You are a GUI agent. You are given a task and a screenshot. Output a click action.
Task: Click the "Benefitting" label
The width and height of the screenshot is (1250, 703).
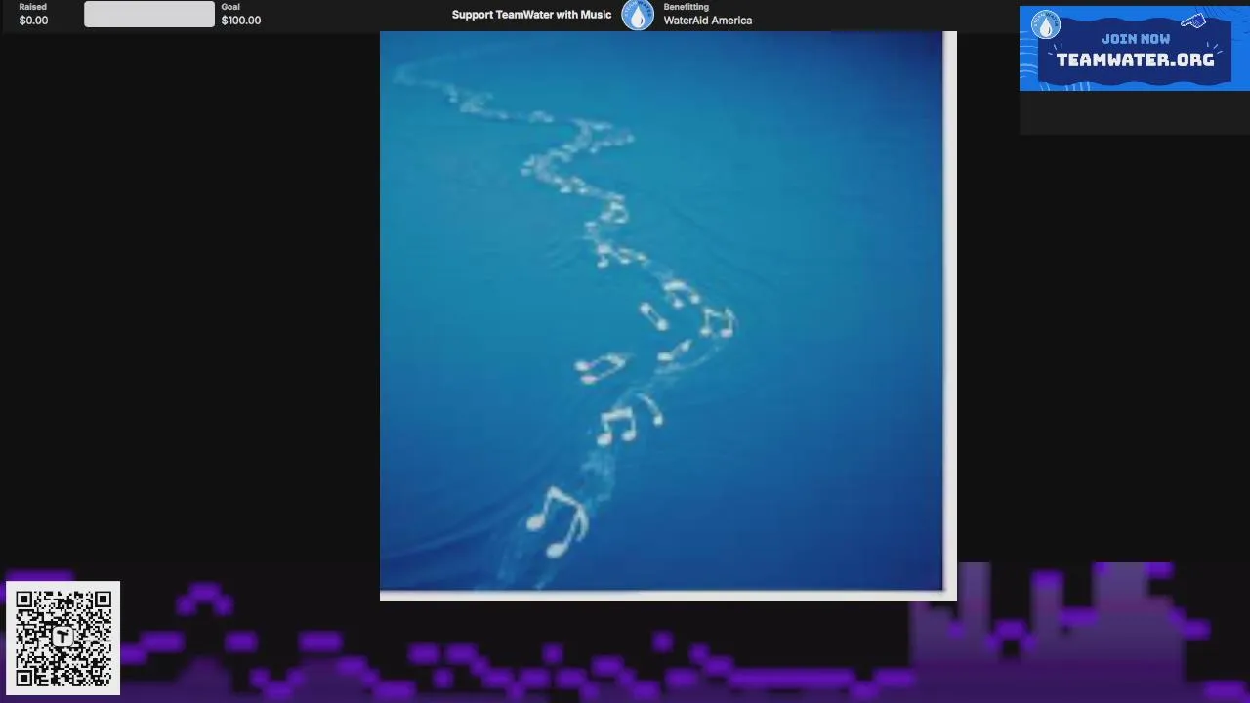click(687, 7)
